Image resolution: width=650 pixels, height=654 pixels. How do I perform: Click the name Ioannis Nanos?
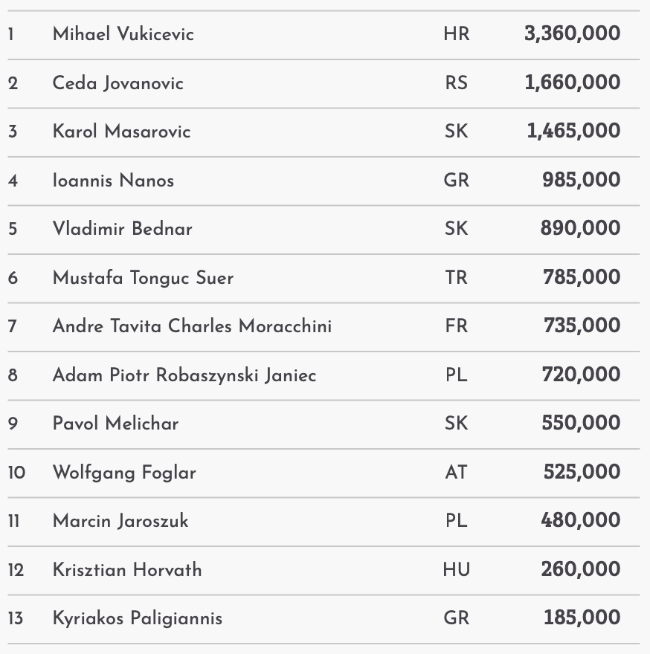[113, 181]
